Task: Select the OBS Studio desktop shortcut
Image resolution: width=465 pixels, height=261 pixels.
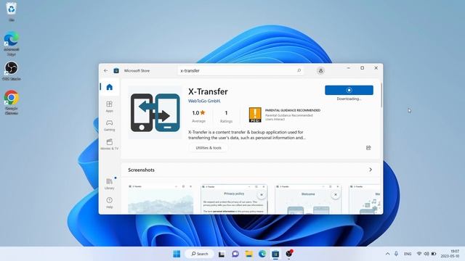Action: click(12, 71)
